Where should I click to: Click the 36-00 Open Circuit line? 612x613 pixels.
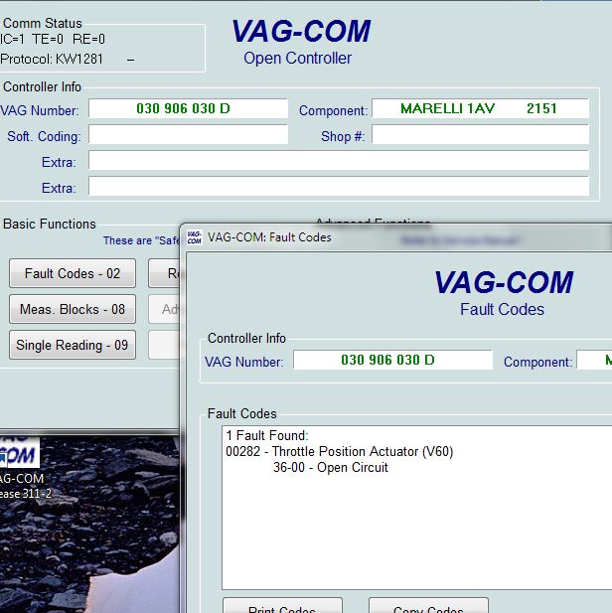331,467
